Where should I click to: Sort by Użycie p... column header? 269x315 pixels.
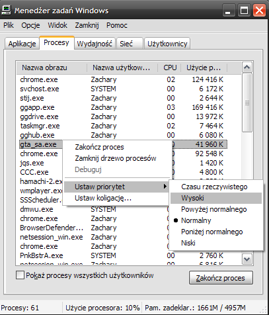click(x=204, y=67)
